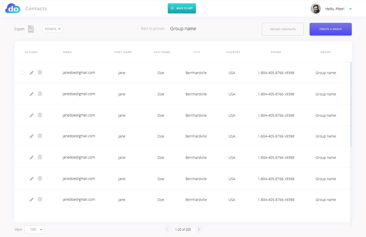Image resolution: width=366 pixels, height=237 pixels.
Task: Edit the sixth contact row with pencil icon
Action: coord(32,178)
